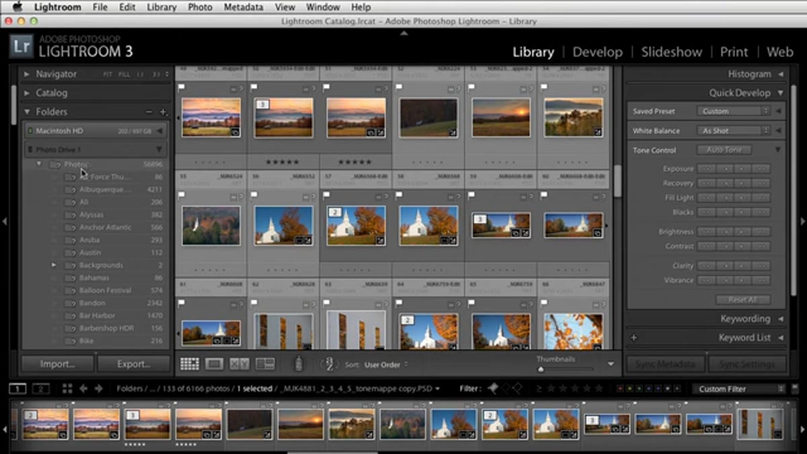Go back with the filmstrip left arrow
The image size is (807, 454).
click(83, 388)
